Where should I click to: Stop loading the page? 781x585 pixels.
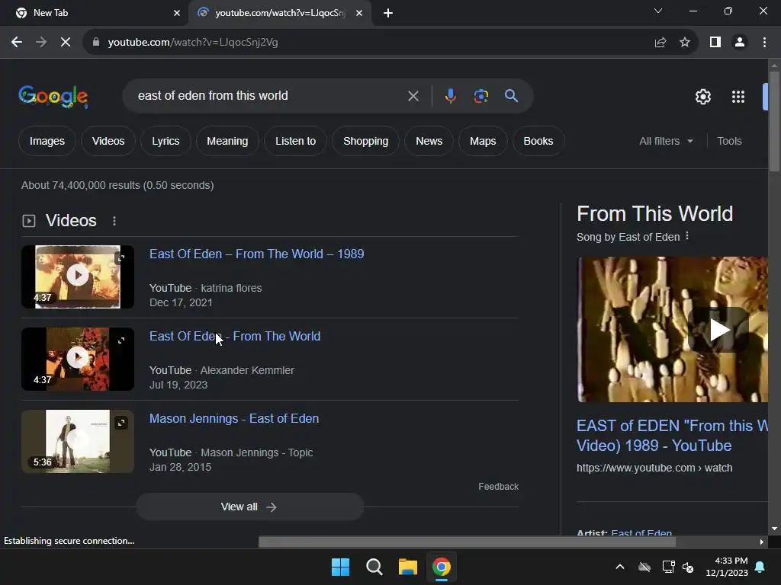(66, 43)
